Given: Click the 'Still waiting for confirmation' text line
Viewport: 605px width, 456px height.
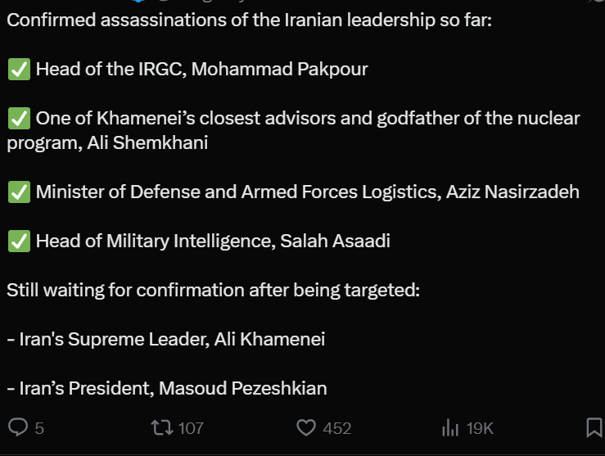Looking at the screenshot, I should [x=213, y=290].
